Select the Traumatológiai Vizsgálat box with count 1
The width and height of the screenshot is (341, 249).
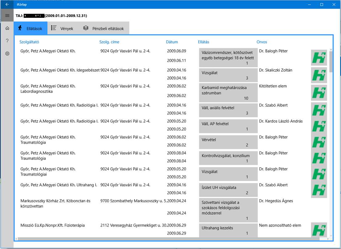pos(228,174)
